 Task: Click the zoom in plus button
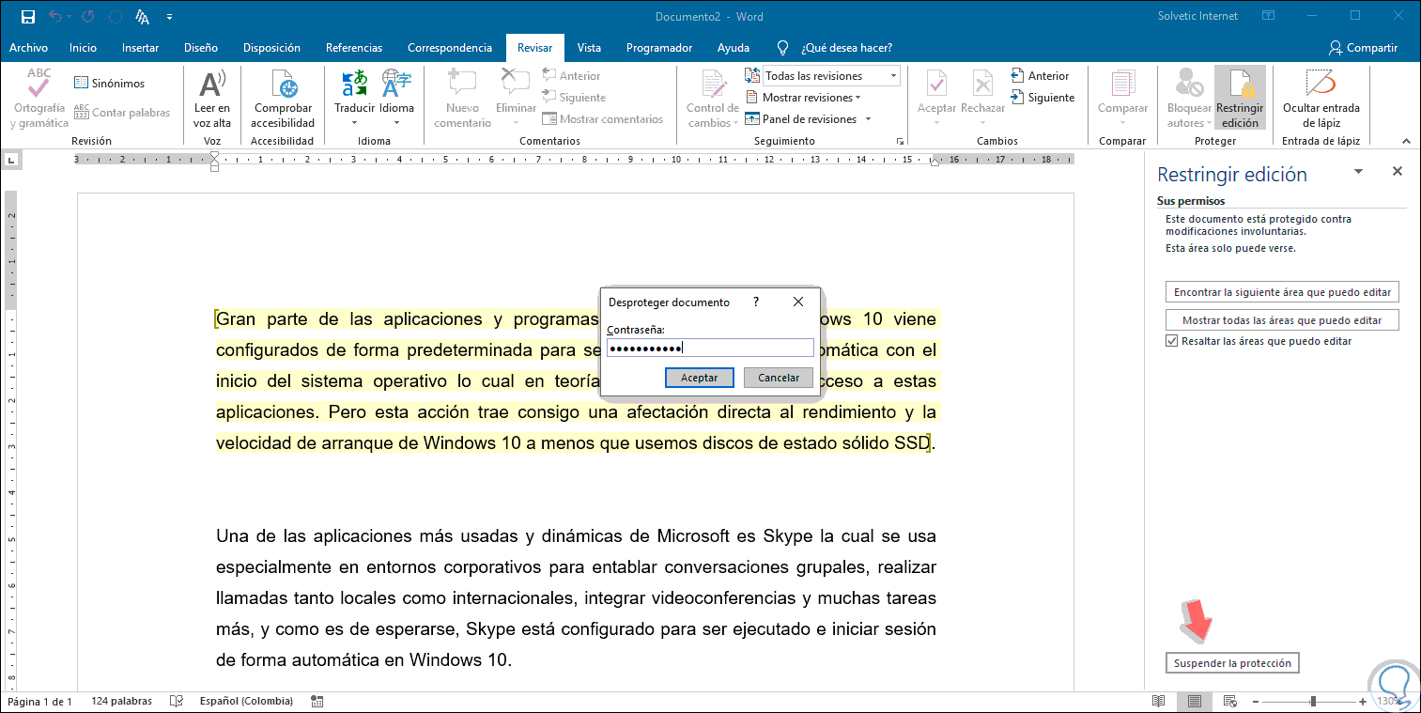coord(1363,702)
